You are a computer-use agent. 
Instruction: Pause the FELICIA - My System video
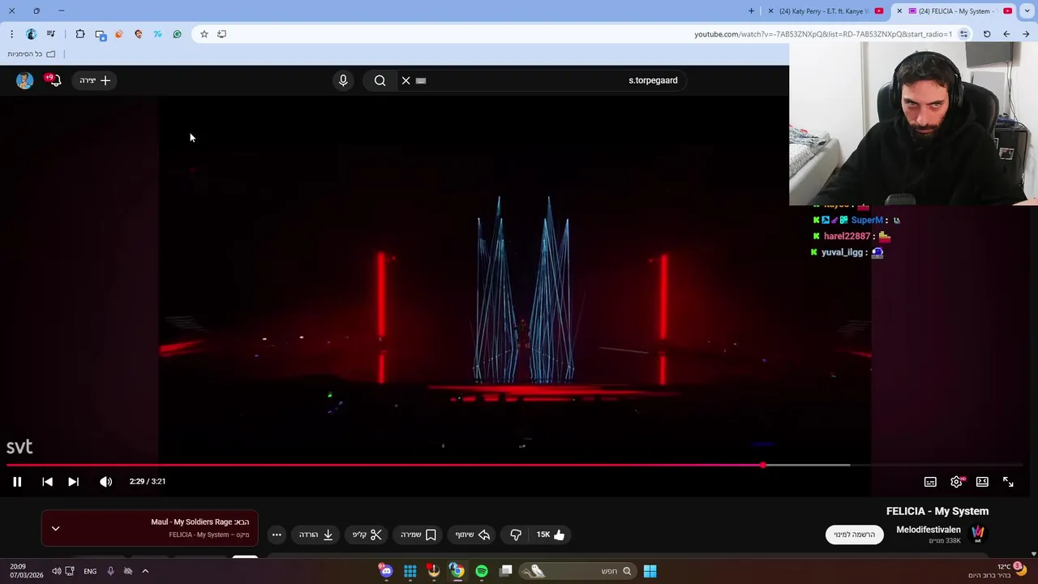pos(17,482)
